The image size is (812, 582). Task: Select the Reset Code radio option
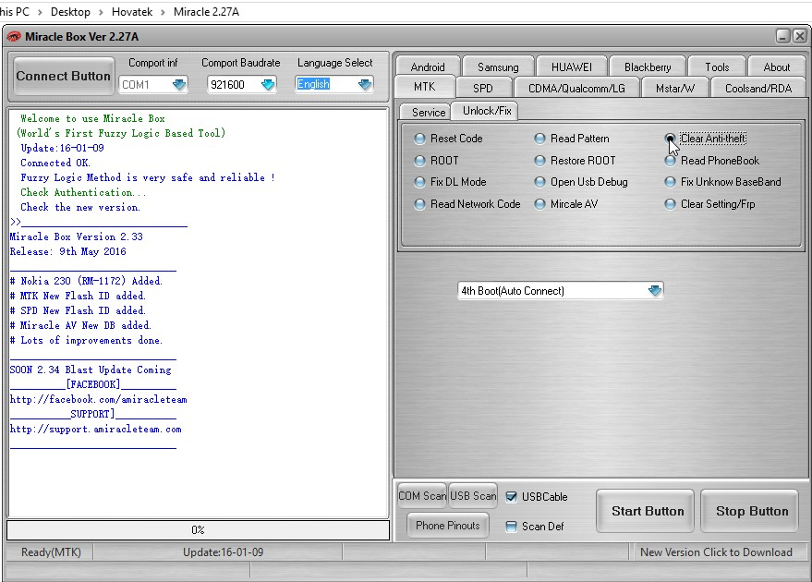448,139
